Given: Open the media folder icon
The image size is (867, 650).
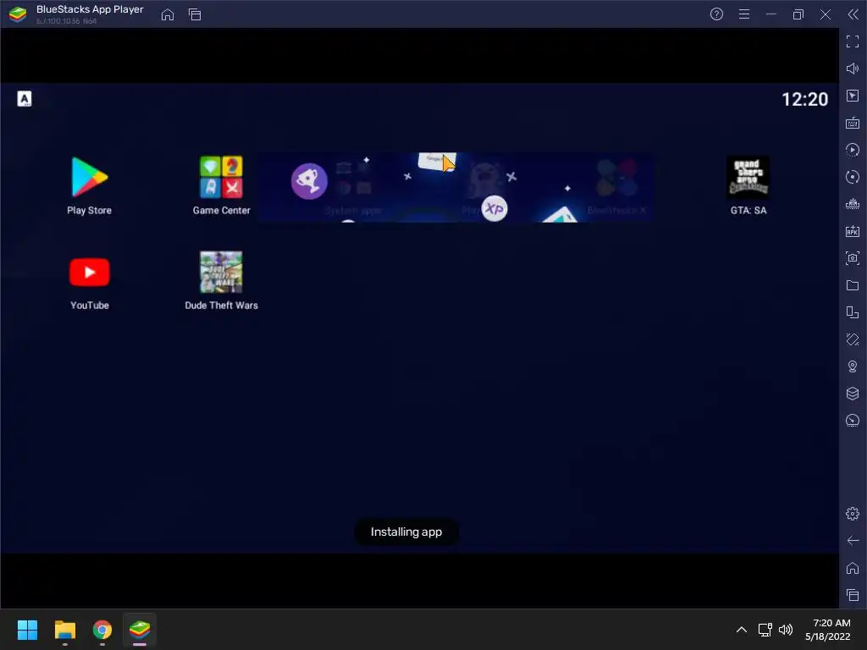Looking at the screenshot, I should pyautogui.click(x=853, y=285).
